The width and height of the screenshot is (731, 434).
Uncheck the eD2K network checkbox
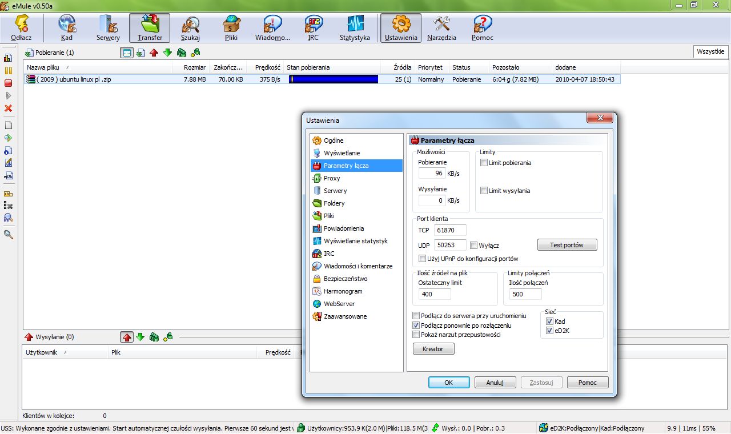pos(550,331)
